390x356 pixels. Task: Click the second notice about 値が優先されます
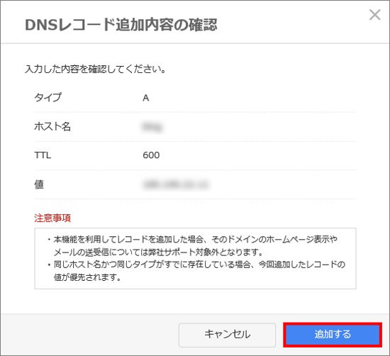pyautogui.click(x=196, y=271)
